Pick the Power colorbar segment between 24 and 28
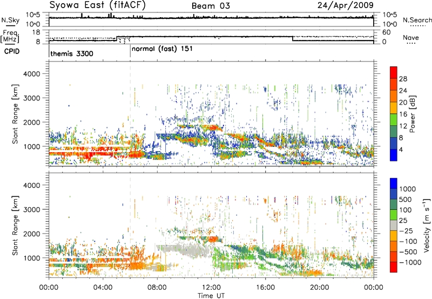Screen dimensions: 432x299 click(394, 84)
